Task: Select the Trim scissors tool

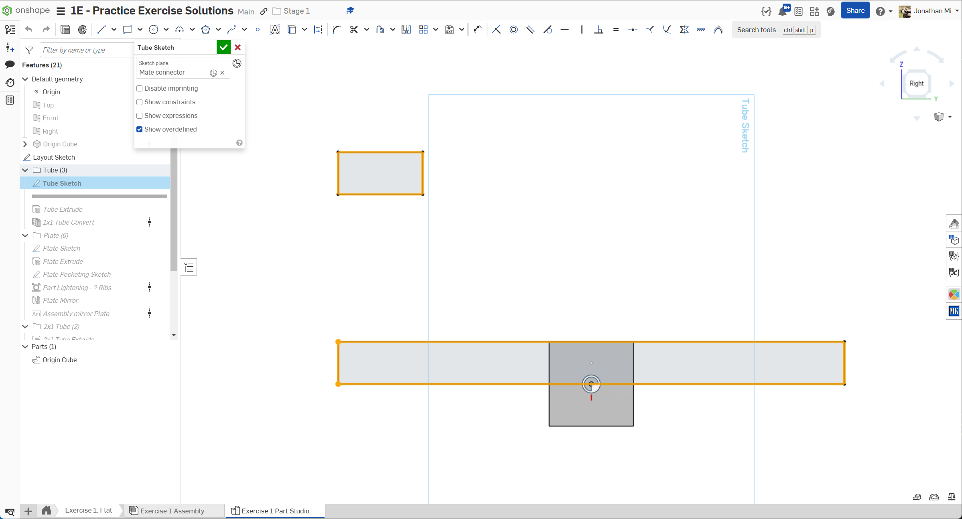Action: [353, 29]
